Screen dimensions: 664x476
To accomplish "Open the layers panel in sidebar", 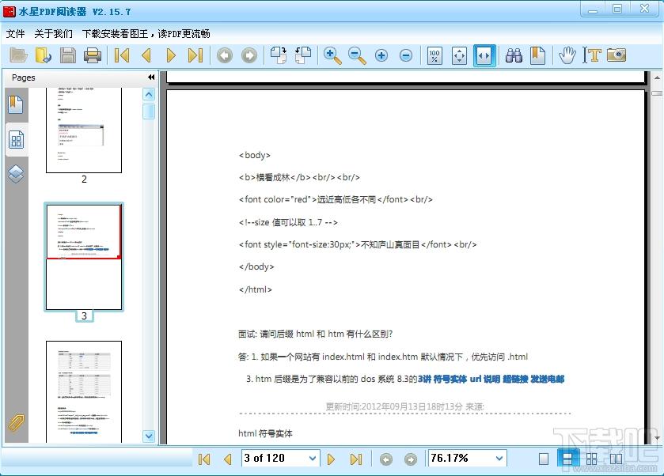I will coord(16,174).
